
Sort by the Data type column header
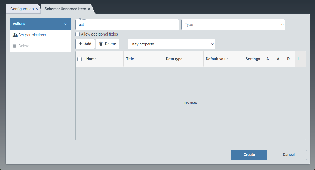pos(174,59)
